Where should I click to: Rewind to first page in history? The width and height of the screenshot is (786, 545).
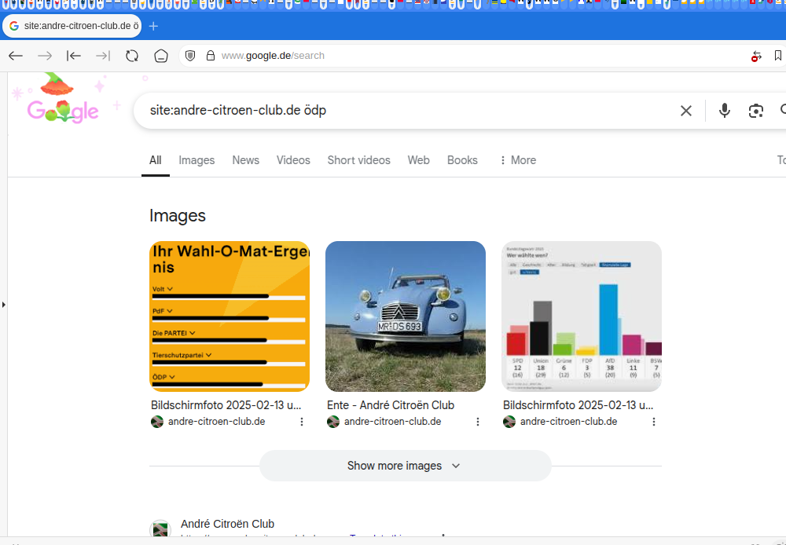[x=74, y=56]
